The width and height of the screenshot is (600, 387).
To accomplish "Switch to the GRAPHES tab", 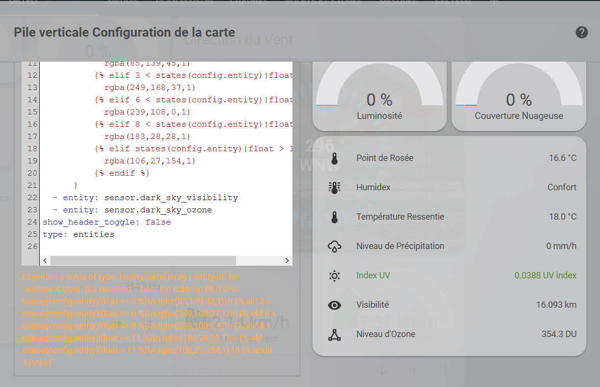I will point(249,1).
